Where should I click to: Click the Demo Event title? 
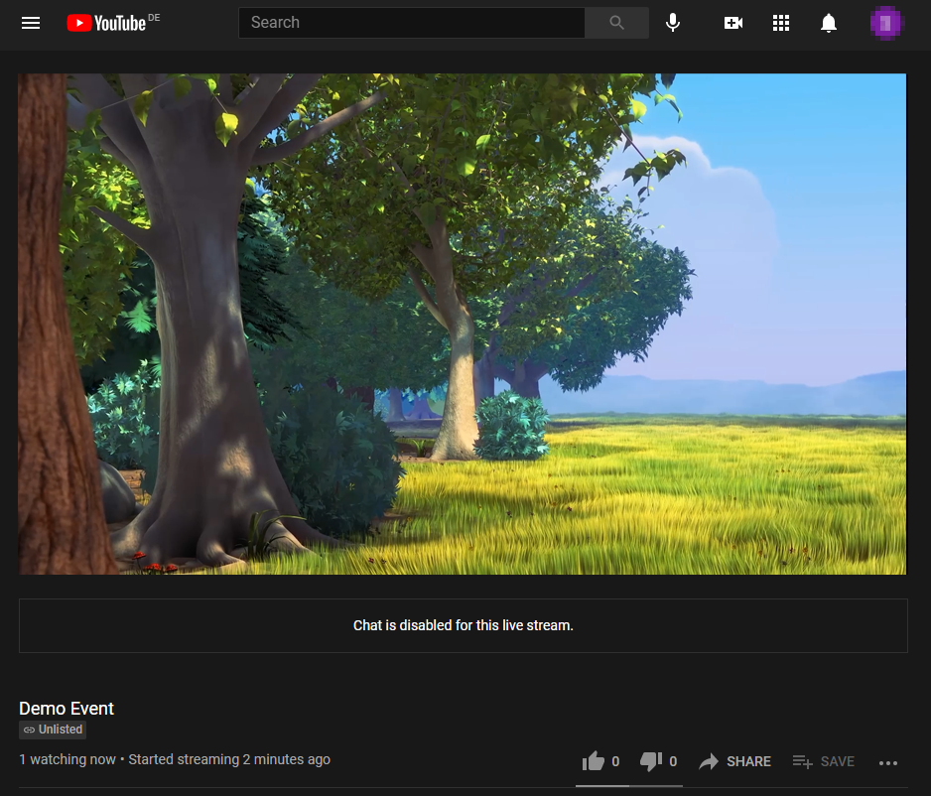[66, 708]
